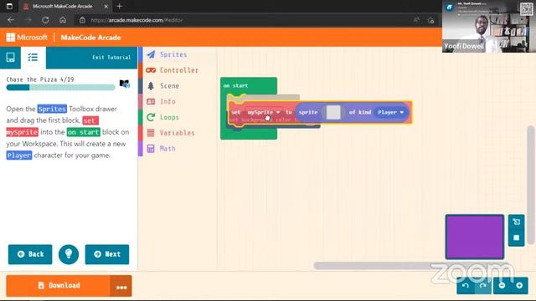Open the sprite image editor box
This screenshot has width=536, height=301.
pyautogui.click(x=333, y=112)
